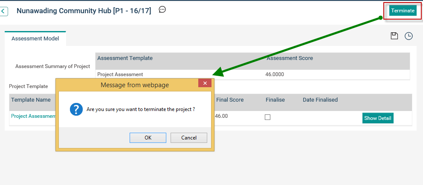Viewport: 423px width, 185px height.
Task: Click the question mark dialog icon
Action: [76, 109]
